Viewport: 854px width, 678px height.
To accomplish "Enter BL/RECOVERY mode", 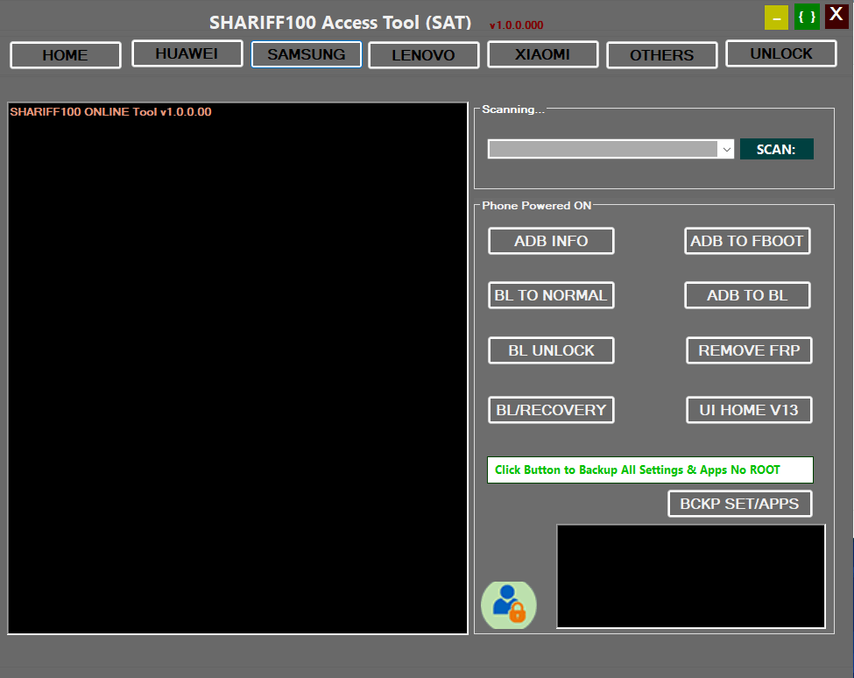I will [x=551, y=410].
